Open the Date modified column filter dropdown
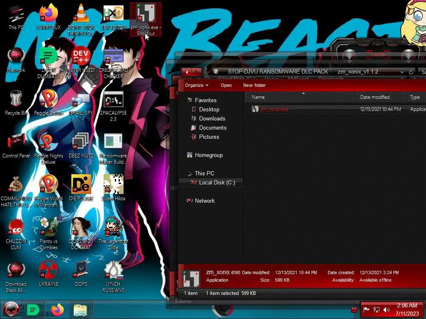The height and width of the screenshot is (319, 426). click(404, 97)
